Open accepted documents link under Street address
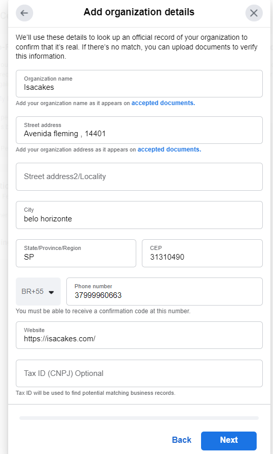This screenshot has height=454, width=273. point(169,149)
